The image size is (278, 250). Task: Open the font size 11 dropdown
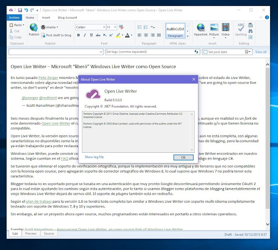tap(115, 27)
